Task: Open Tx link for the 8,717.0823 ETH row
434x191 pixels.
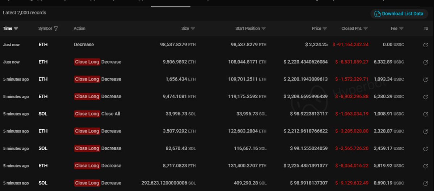Action: tap(426, 166)
